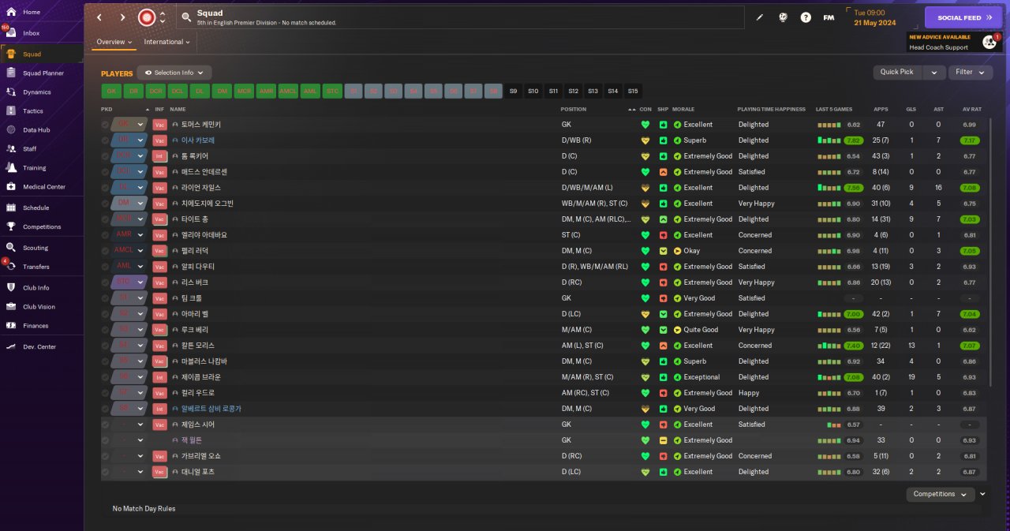1010x531 pixels.
Task: Click the Squad search bar
Action: click(459, 17)
